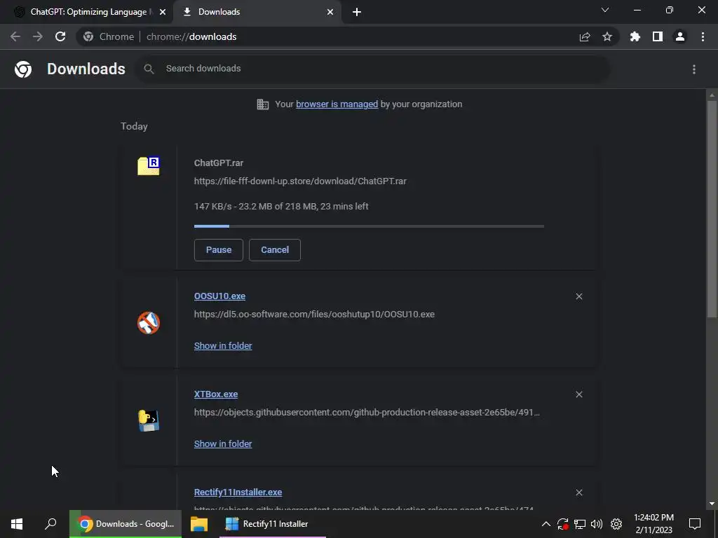Click the Chrome Downloads taskbar button
Image resolution: width=718 pixels, height=538 pixels.
pos(126,524)
